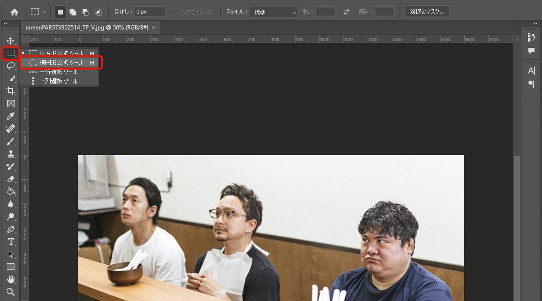Select the Zoom magnifier tool
Screen dimensions: 542x301
10,292
